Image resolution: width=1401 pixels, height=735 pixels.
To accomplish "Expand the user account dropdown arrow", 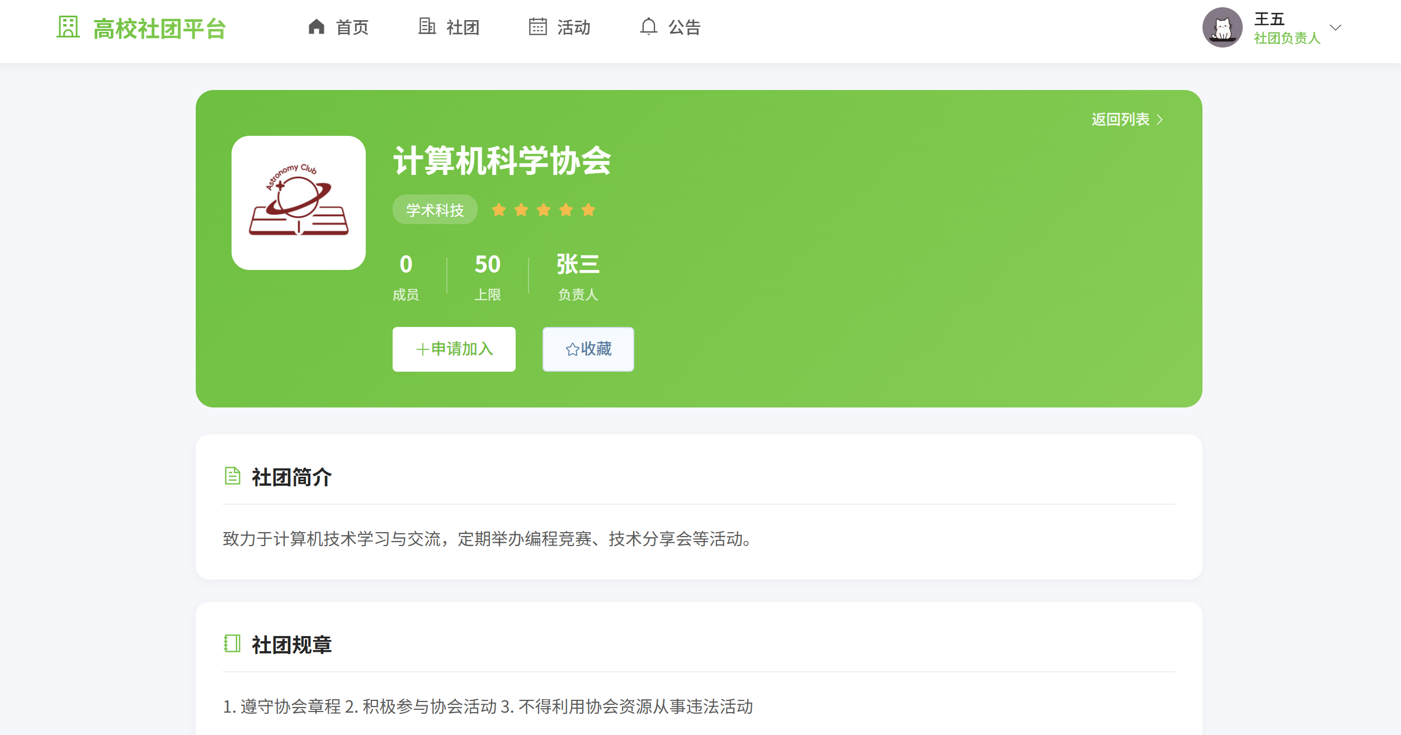I will (1336, 27).
